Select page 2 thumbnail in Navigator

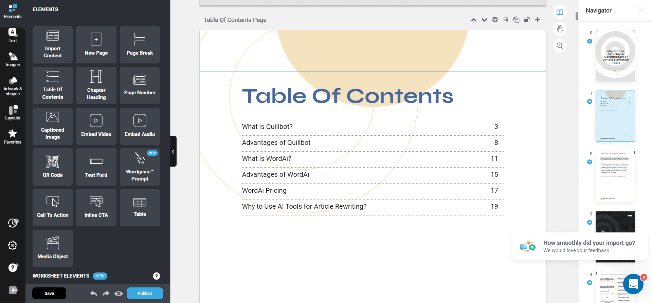coord(615,176)
